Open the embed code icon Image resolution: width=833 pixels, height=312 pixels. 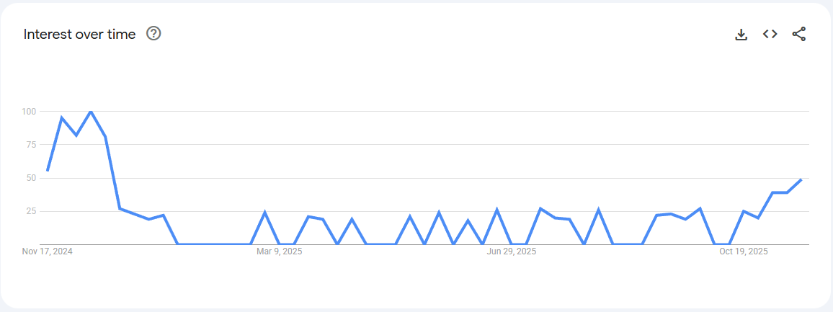tap(770, 34)
